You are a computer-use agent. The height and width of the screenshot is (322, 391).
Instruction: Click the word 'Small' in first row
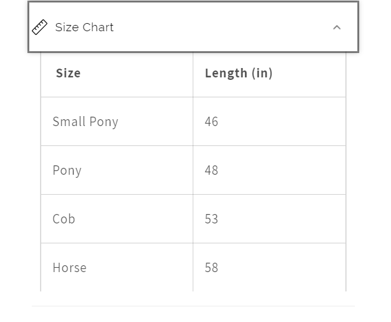click(68, 122)
